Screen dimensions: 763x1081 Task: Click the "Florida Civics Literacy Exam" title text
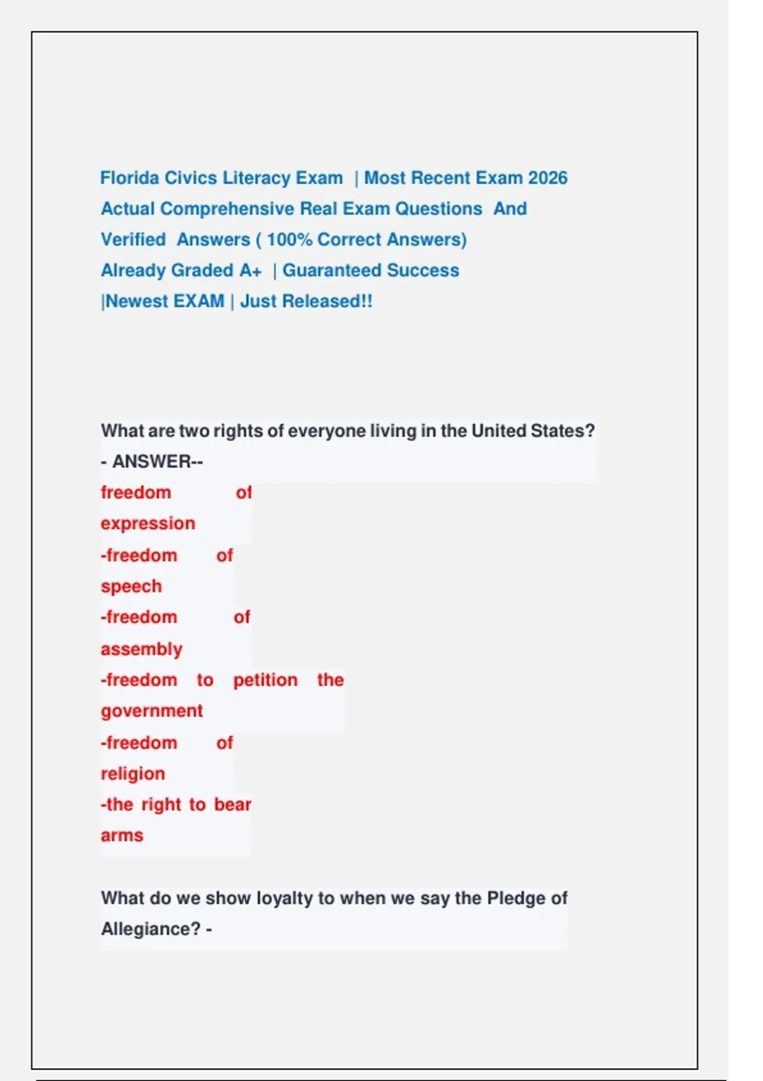pyautogui.click(x=221, y=178)
